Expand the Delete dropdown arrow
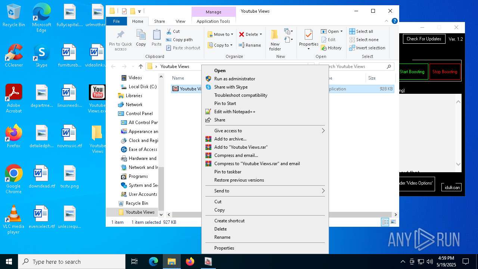478x269 pixels. [x=261, y=34]
